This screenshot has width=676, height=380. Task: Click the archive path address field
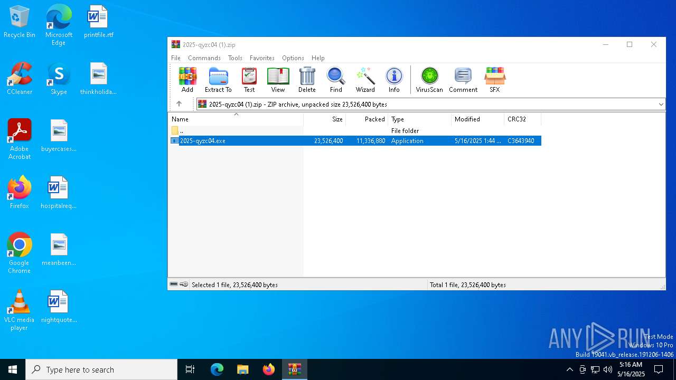click(430, 104)
